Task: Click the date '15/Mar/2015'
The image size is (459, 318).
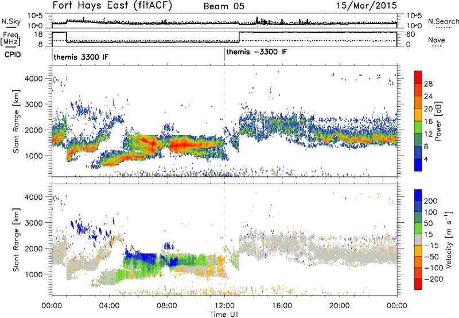Action: click(x=367, y=5)
